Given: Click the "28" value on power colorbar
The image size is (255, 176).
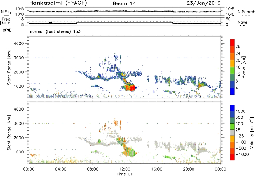Looking at the screenshot, I should pos(238,46).
